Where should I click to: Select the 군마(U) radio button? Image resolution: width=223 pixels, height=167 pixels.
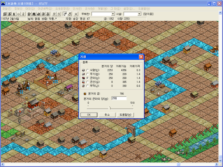87,78
